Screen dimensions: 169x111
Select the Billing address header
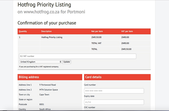pyautogui.click(x=50, y=77)
